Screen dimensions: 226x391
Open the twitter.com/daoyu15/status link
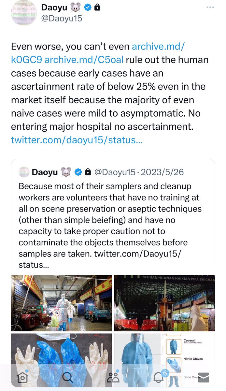[x=73, y=140]
